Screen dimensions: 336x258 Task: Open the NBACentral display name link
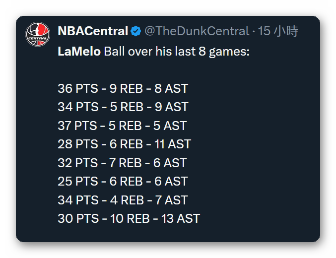click(x=93, y=31)
